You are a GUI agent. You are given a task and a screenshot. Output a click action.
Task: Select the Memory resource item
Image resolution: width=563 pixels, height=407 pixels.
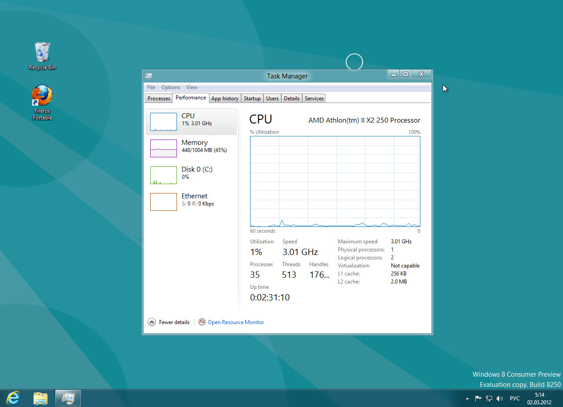point(191,148)
